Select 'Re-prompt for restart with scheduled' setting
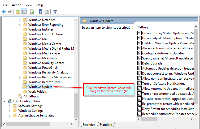The height and width of the screenshot is (129, 200). coord(168,104)
